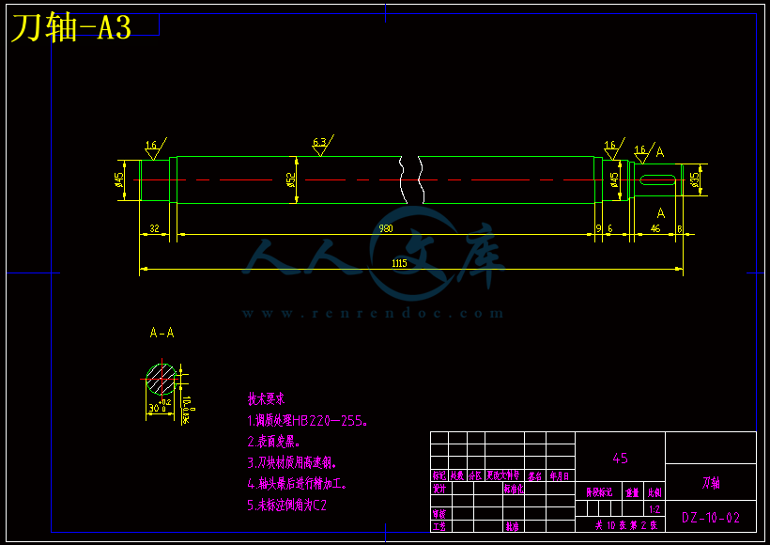Viewport: 770px width, 545px height.
Task: Click the "标记" title block cell
Action: pos(439,475)
